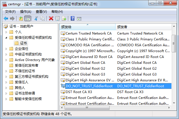Expand the 企业信任 tree node
Screen dimensions: 179x119
point(6,49)
